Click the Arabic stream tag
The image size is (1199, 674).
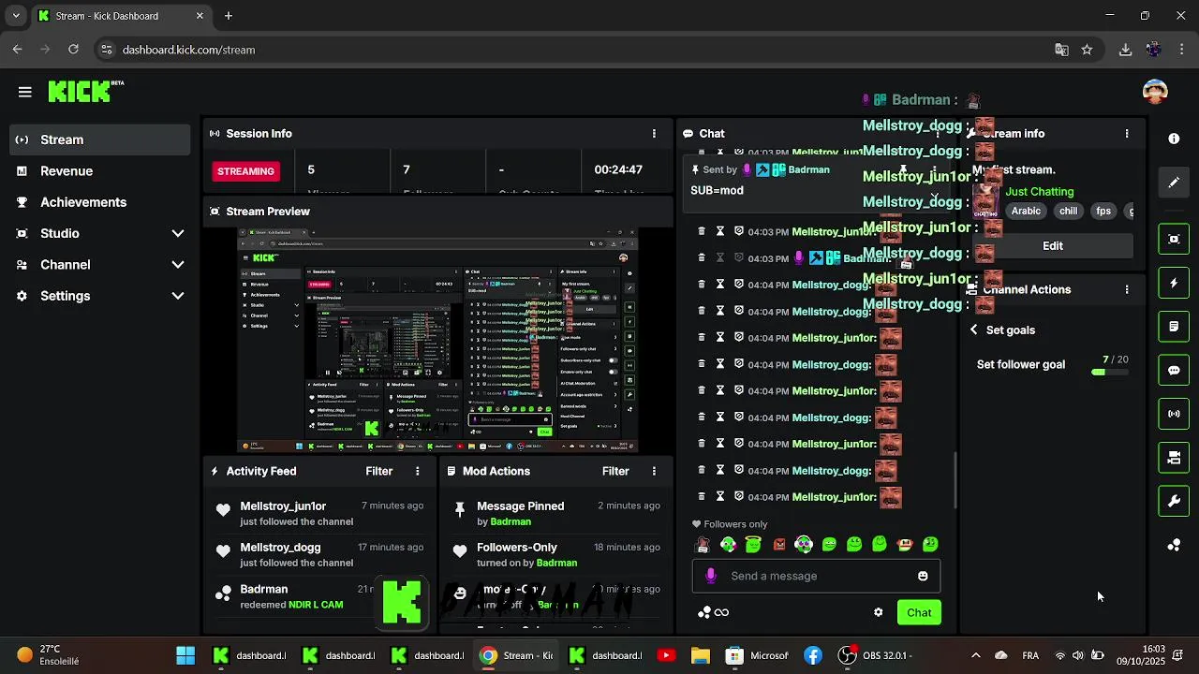point(1026,211)
